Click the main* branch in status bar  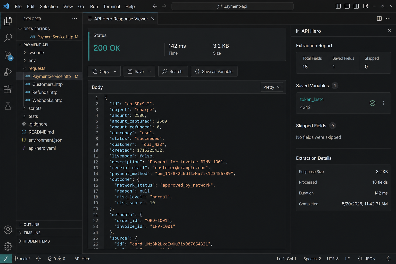pos(22,259)
